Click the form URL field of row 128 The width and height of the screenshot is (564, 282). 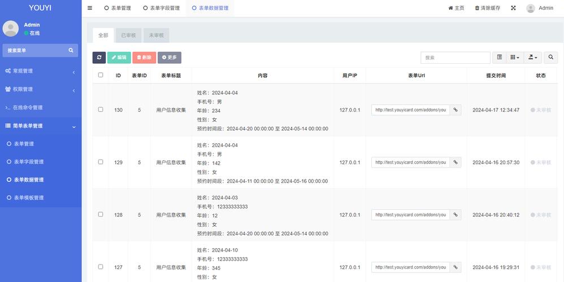[x=410, y=214]
